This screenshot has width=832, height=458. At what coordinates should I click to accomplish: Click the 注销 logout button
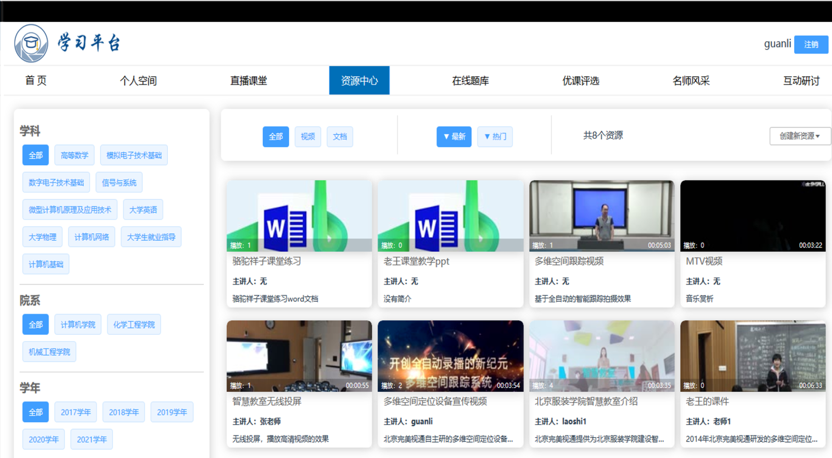pyautogui.click(x=811, y=44)
